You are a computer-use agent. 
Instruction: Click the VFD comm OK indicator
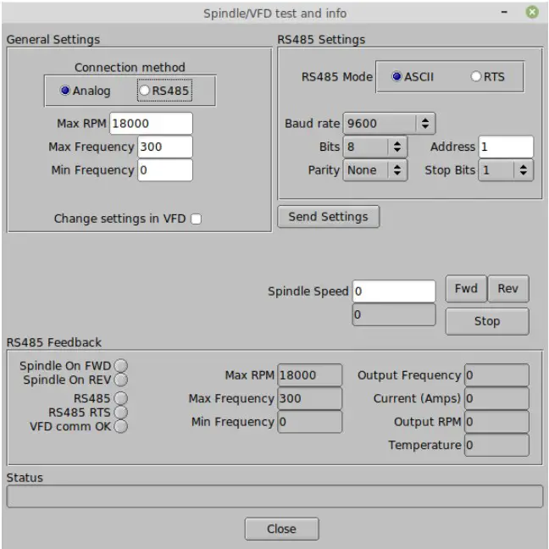121,426
